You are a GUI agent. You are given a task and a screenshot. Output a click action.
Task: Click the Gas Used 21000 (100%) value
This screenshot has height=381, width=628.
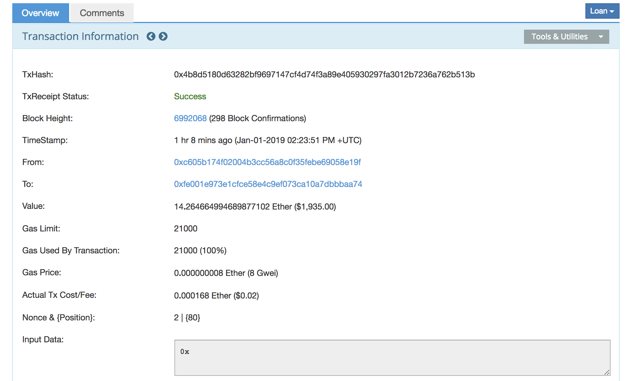(200, 250)
